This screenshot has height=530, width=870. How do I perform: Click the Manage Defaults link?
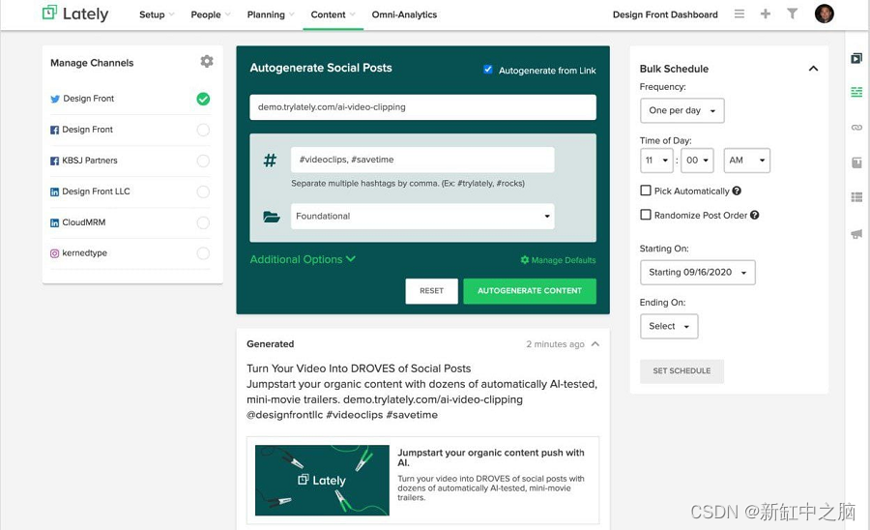tap(558, 260)
